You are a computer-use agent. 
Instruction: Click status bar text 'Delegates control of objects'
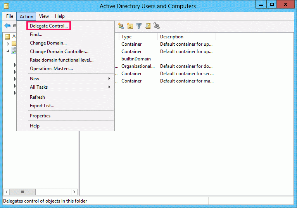(x=45, y=201)
